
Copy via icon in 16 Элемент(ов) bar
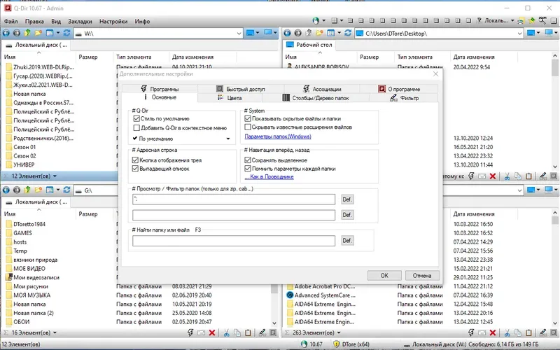point(237,333)
